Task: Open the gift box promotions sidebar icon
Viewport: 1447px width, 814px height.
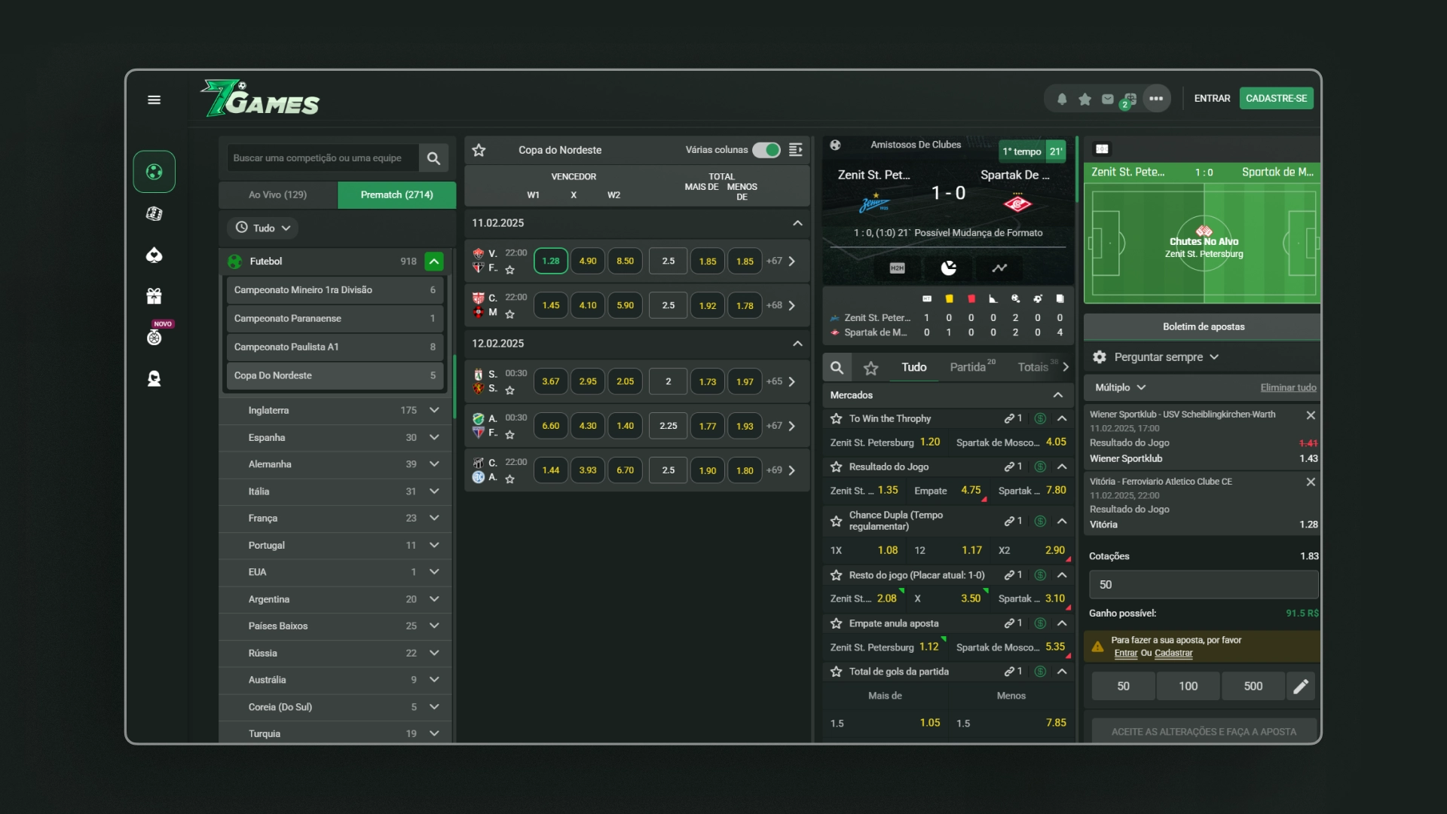Action: [154, 296]
